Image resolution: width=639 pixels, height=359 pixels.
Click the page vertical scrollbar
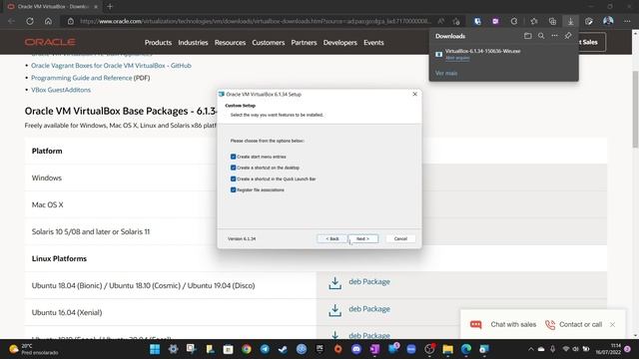(635, 110)
